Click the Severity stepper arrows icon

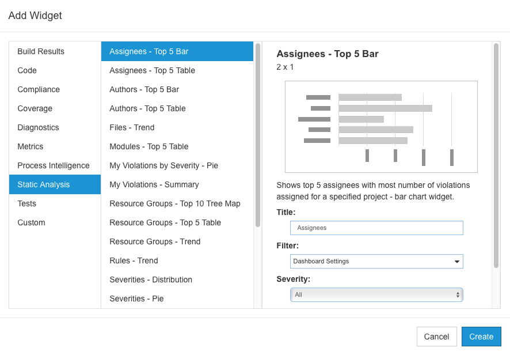(x=458, y=294)
